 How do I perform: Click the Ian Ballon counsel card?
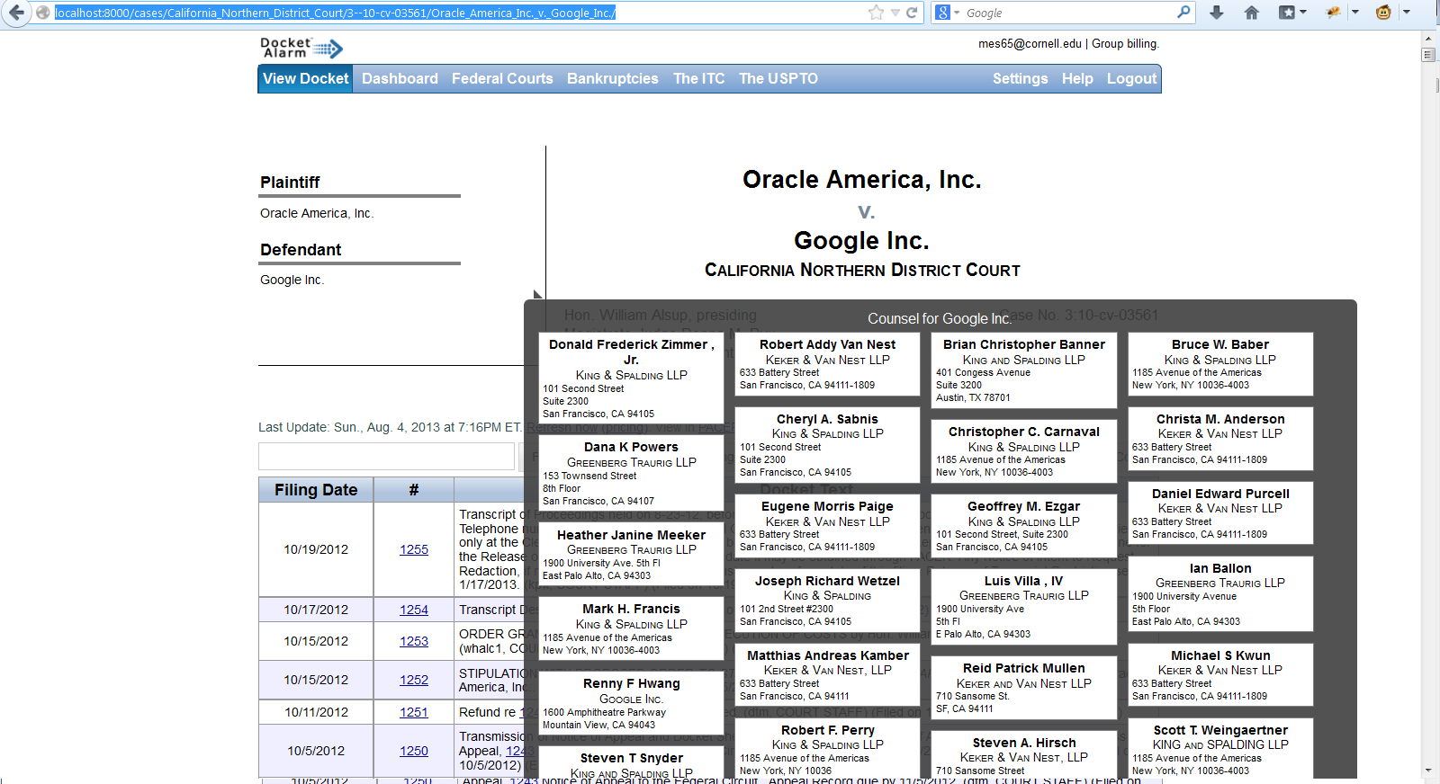pos(1220,594)
